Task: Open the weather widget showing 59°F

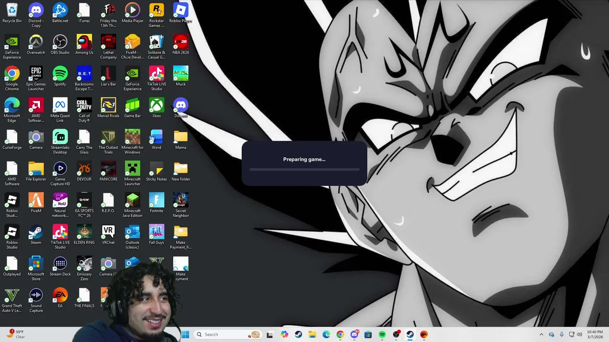Action: pyautogui.click(x=16, y=334)
